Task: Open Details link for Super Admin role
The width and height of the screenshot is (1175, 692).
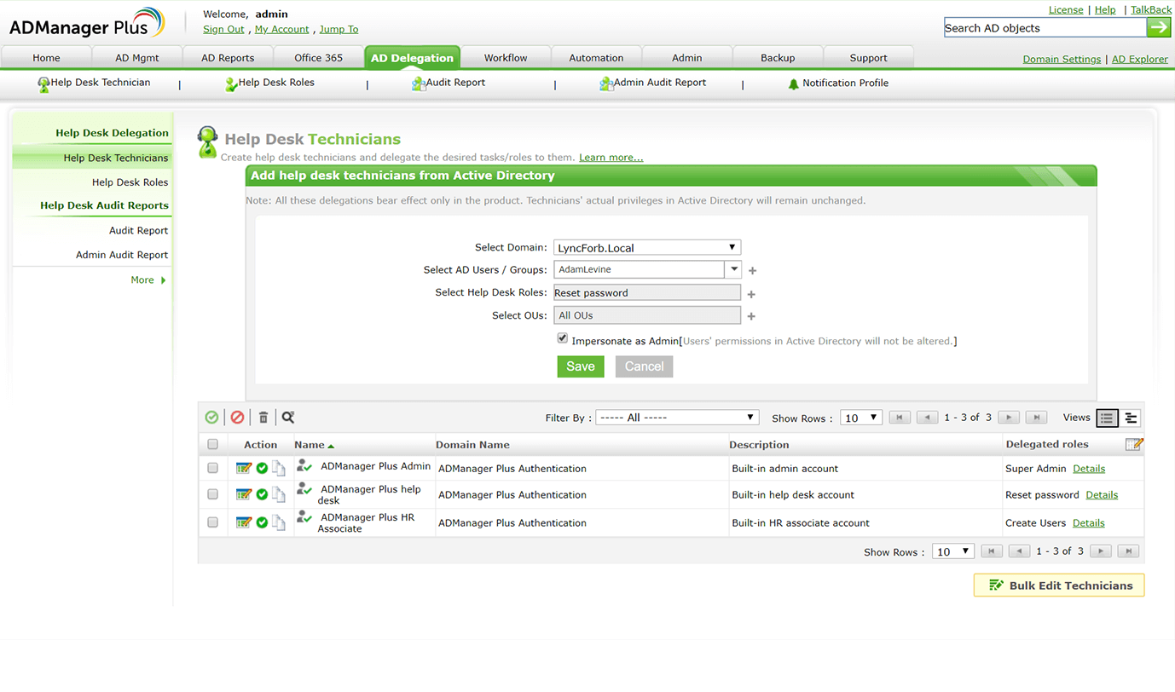Action: (1089, 469)
